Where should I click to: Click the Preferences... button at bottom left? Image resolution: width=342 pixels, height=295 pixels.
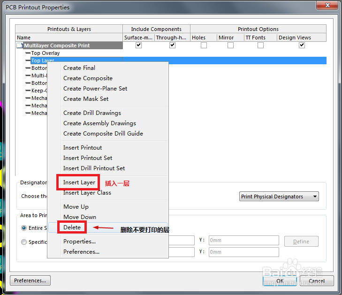(x=30, y=280)
